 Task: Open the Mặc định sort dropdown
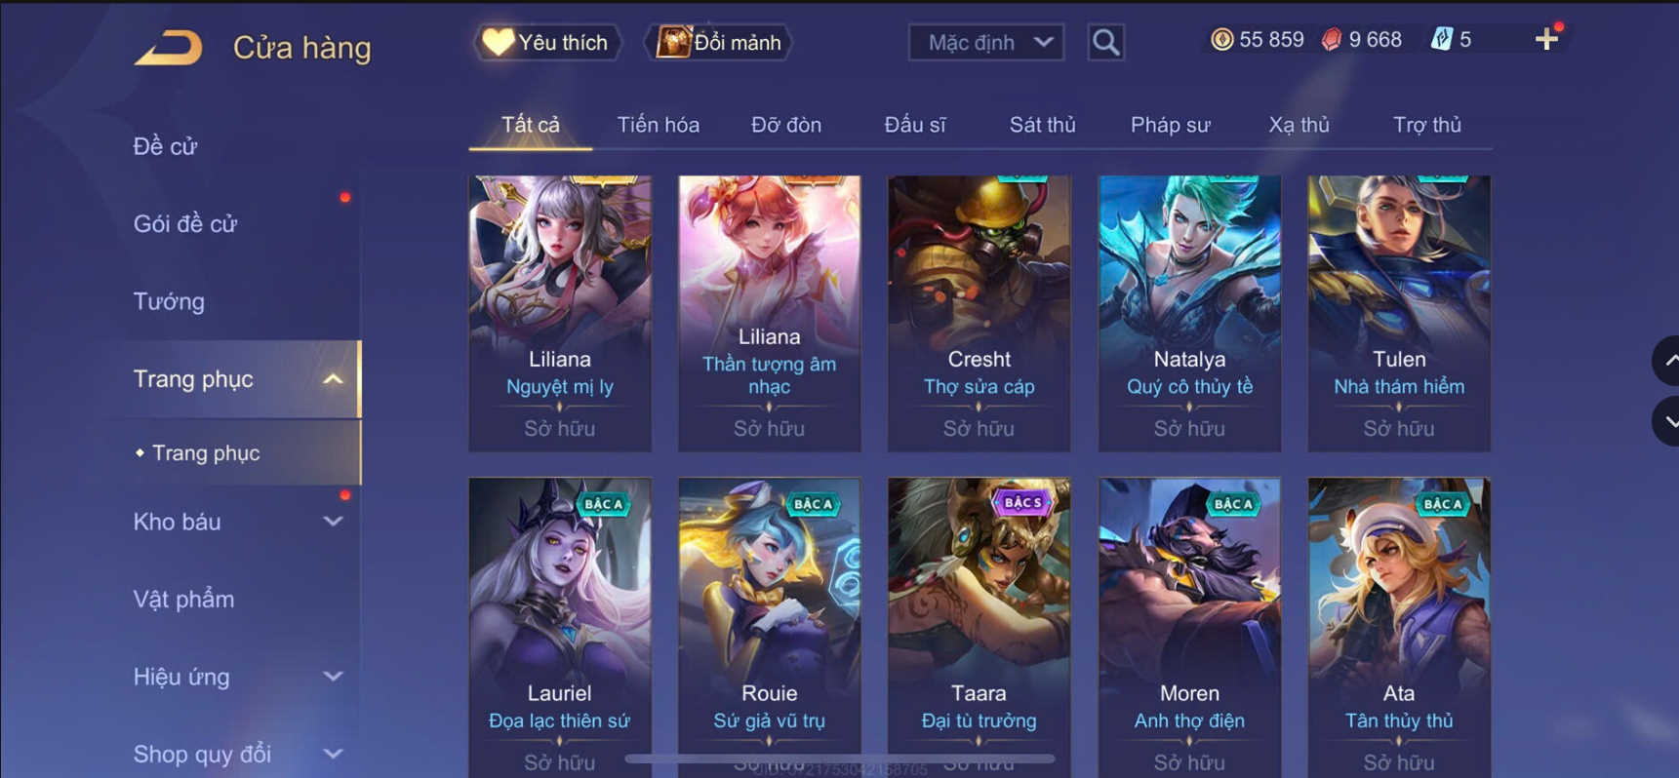pyautogui.click(x=985, y=42)
